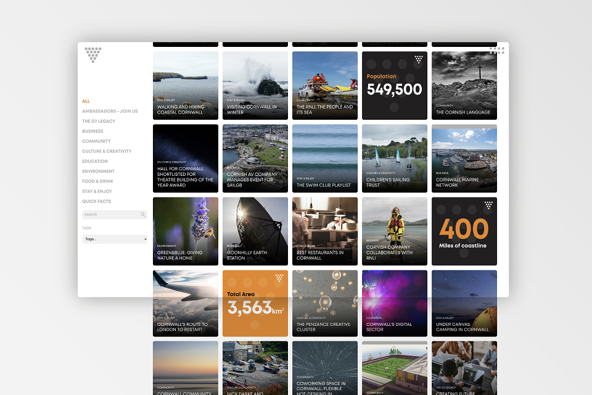
Task: Select the Food & Drink category
Action: point(97,181)
